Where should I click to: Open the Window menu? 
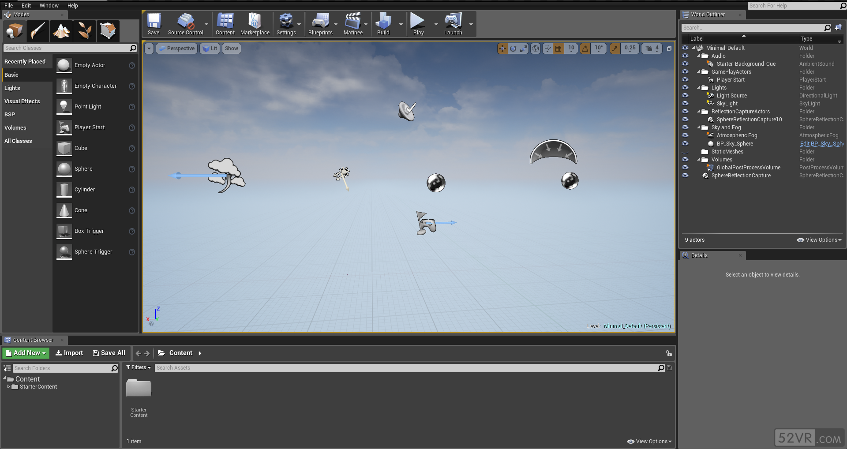point(49,5)
